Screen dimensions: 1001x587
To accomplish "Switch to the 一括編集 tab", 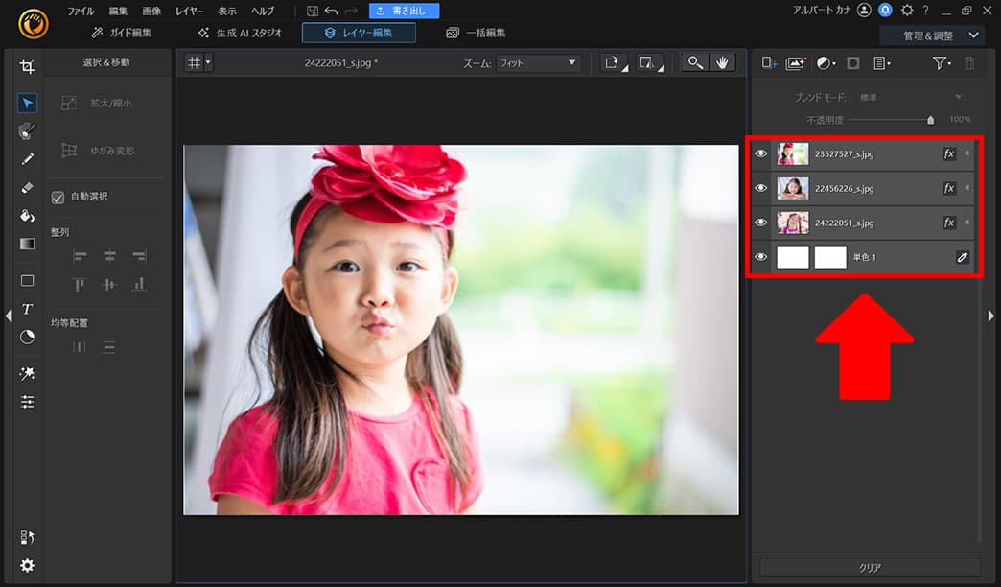I will (475, 32).
